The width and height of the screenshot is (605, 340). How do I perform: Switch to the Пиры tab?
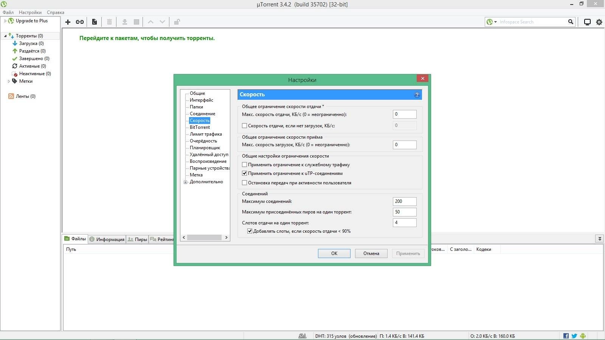coord(137,239)
